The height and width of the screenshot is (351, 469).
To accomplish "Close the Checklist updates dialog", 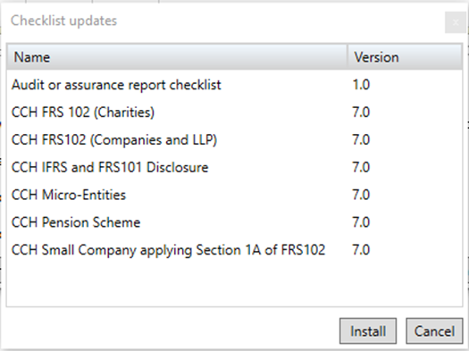I will tap(456, 22).
